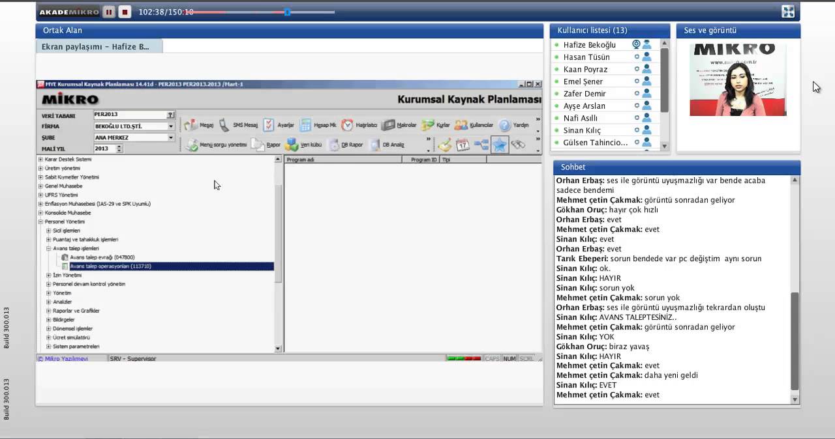Open the Yardım help icon

pos(514,125)
